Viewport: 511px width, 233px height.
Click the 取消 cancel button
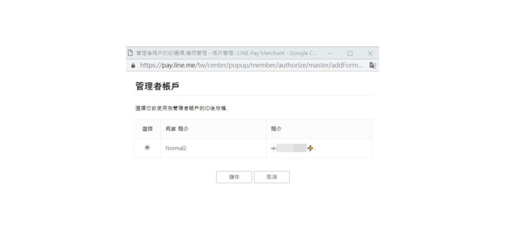[272, 177]
